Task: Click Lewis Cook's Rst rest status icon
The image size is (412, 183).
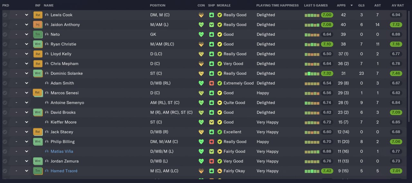Action: tap(38, 15)
